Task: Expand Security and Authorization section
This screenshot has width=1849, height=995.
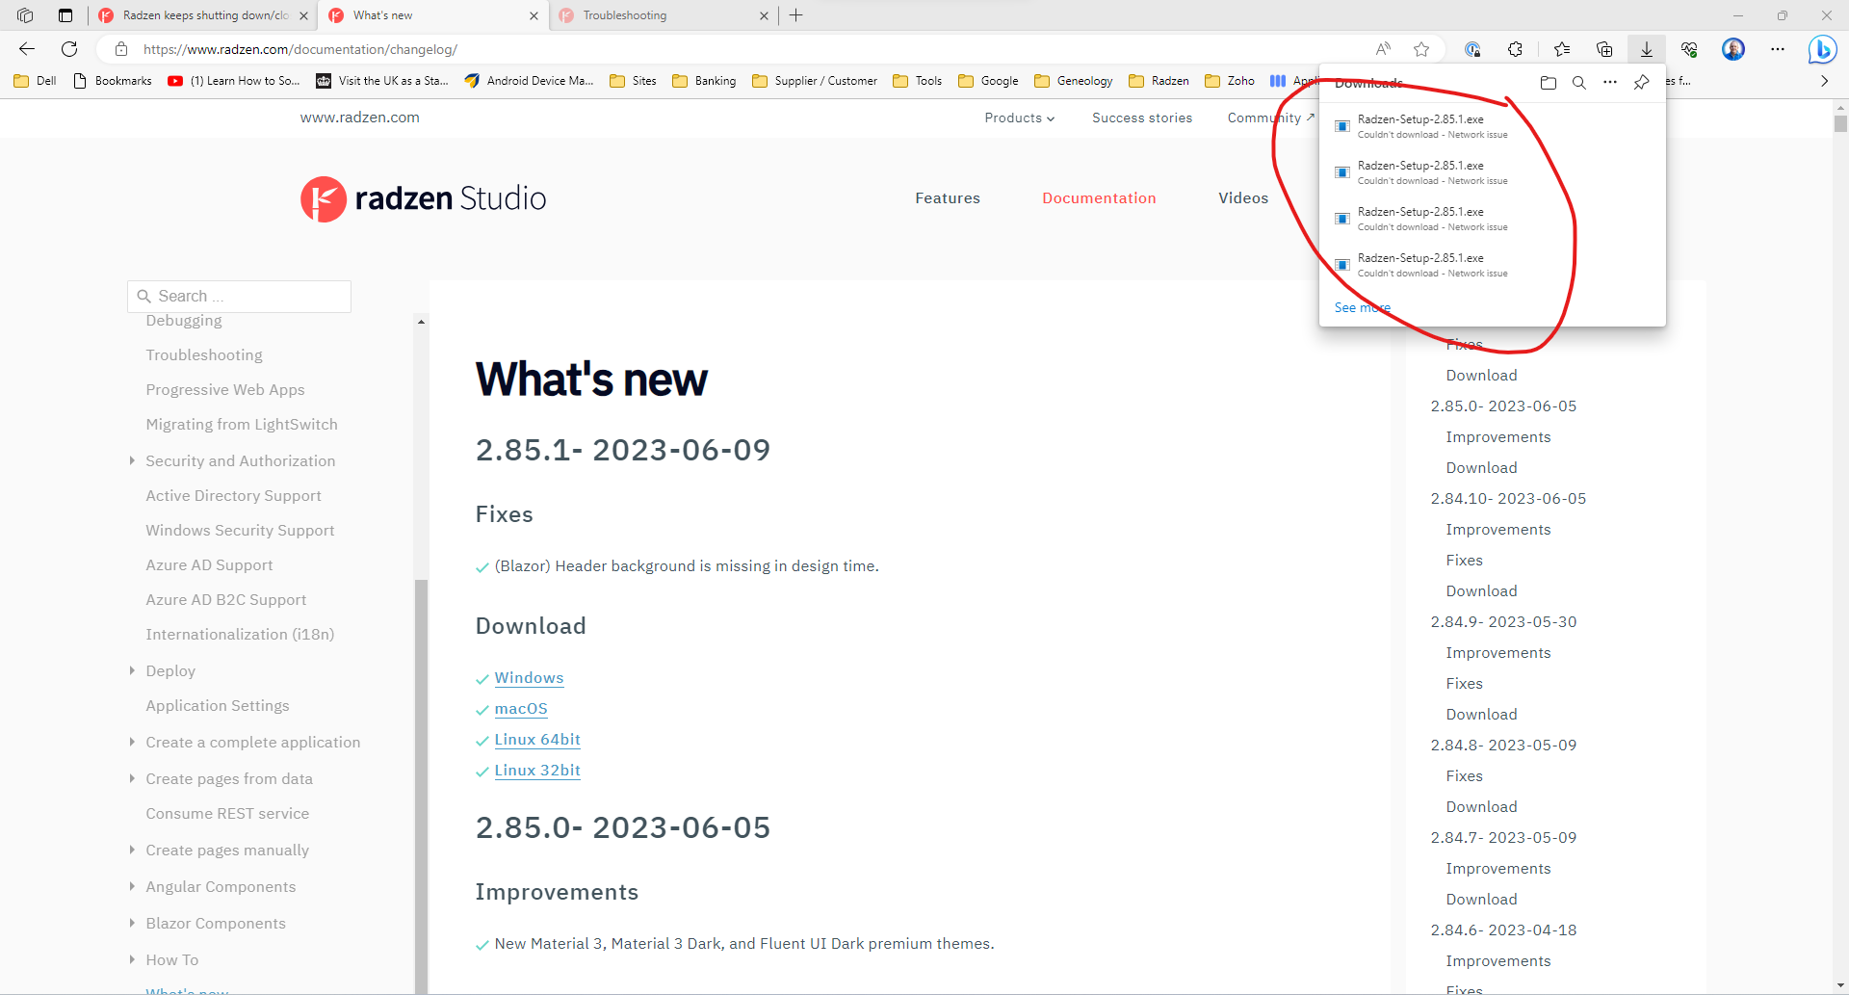Action: click(x=132, y=460)
